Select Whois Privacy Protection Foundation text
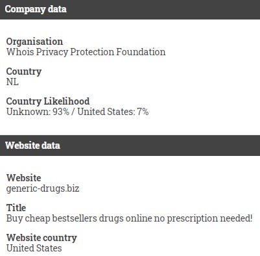Screen dimensions: 260x256 pos(86,52)
